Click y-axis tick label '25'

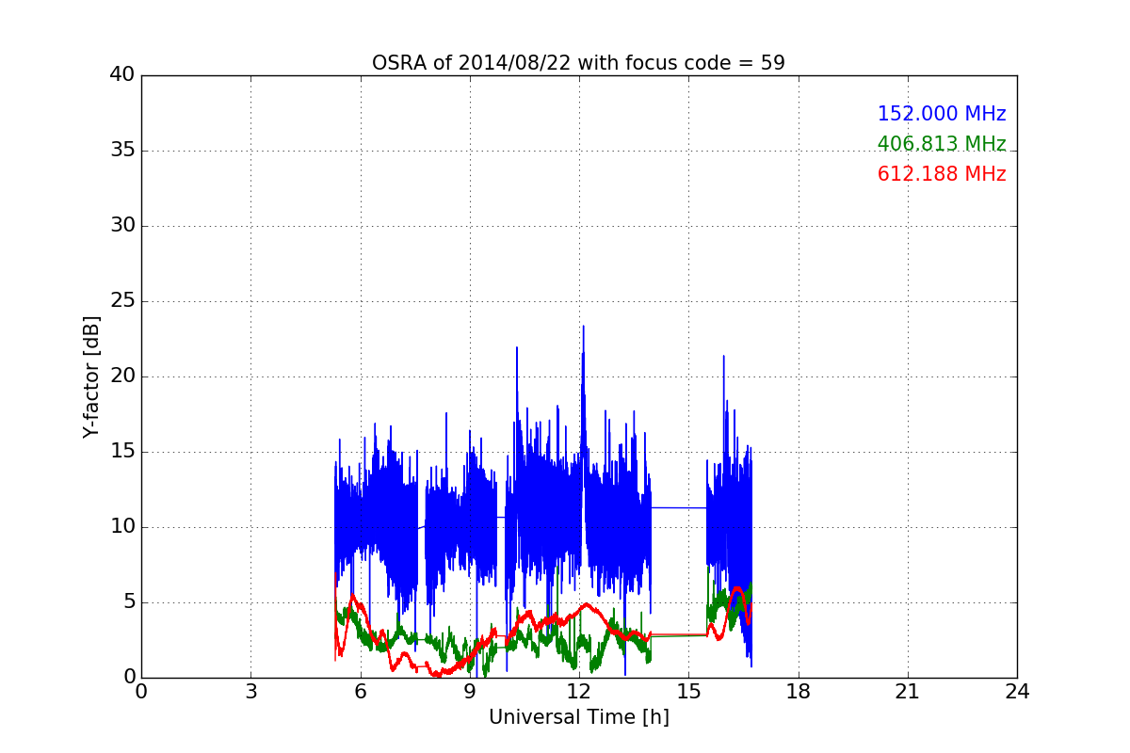tap(122, 301)
